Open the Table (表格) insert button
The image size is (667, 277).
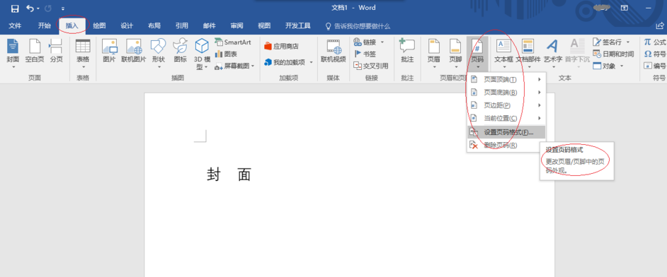pyautogui.click(x=83, y=54)
